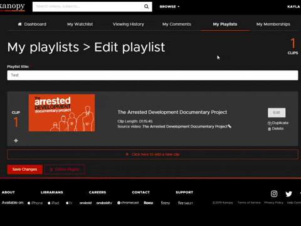Viewport: 301px width, 226px height.
Task: Open the Terms of Service link
Action: pos(249,203)
